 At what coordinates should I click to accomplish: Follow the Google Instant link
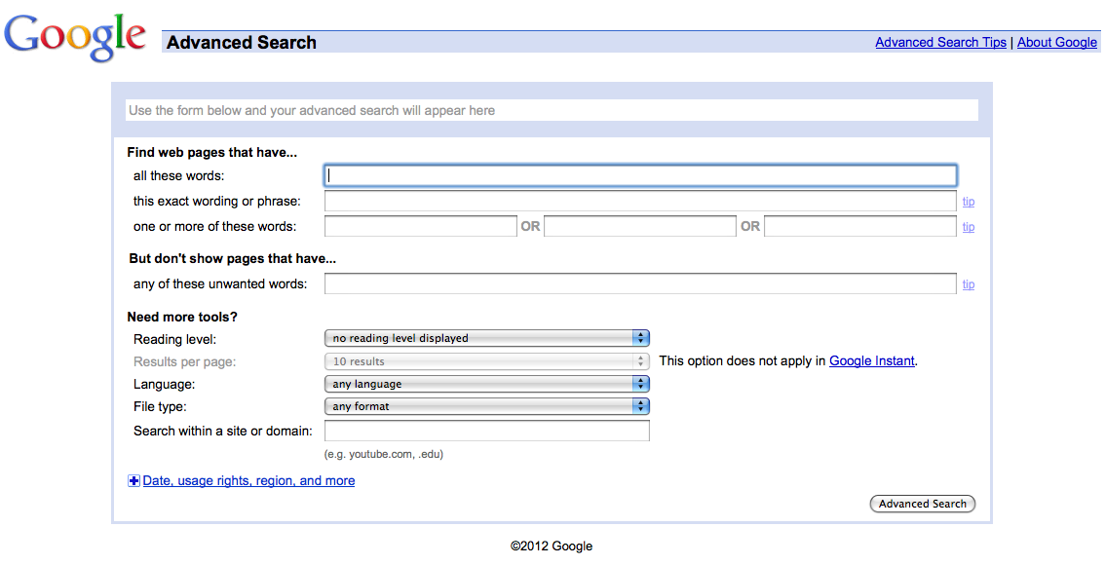pyautogui.click(x=872, y=360)
